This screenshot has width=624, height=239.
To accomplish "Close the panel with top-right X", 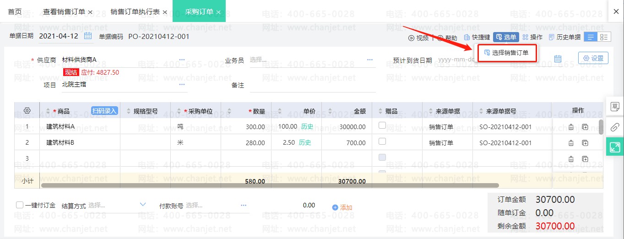I will 616,12.
